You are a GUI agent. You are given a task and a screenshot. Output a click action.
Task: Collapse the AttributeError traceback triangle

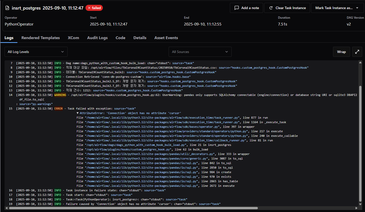click(78, 113)
